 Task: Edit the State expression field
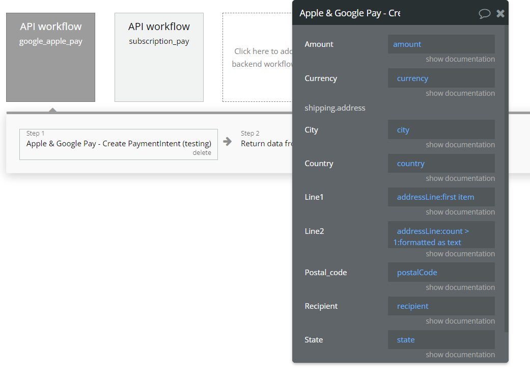441,339
